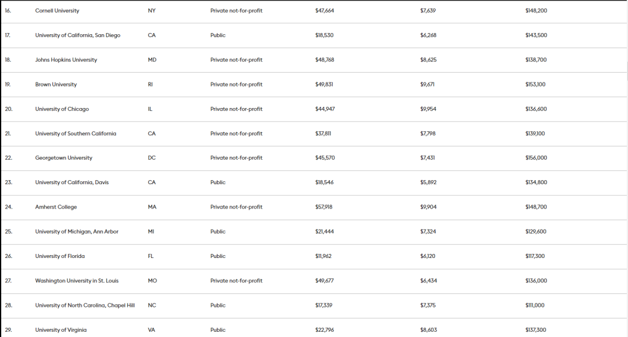Open the Amherst College entry

56,207
